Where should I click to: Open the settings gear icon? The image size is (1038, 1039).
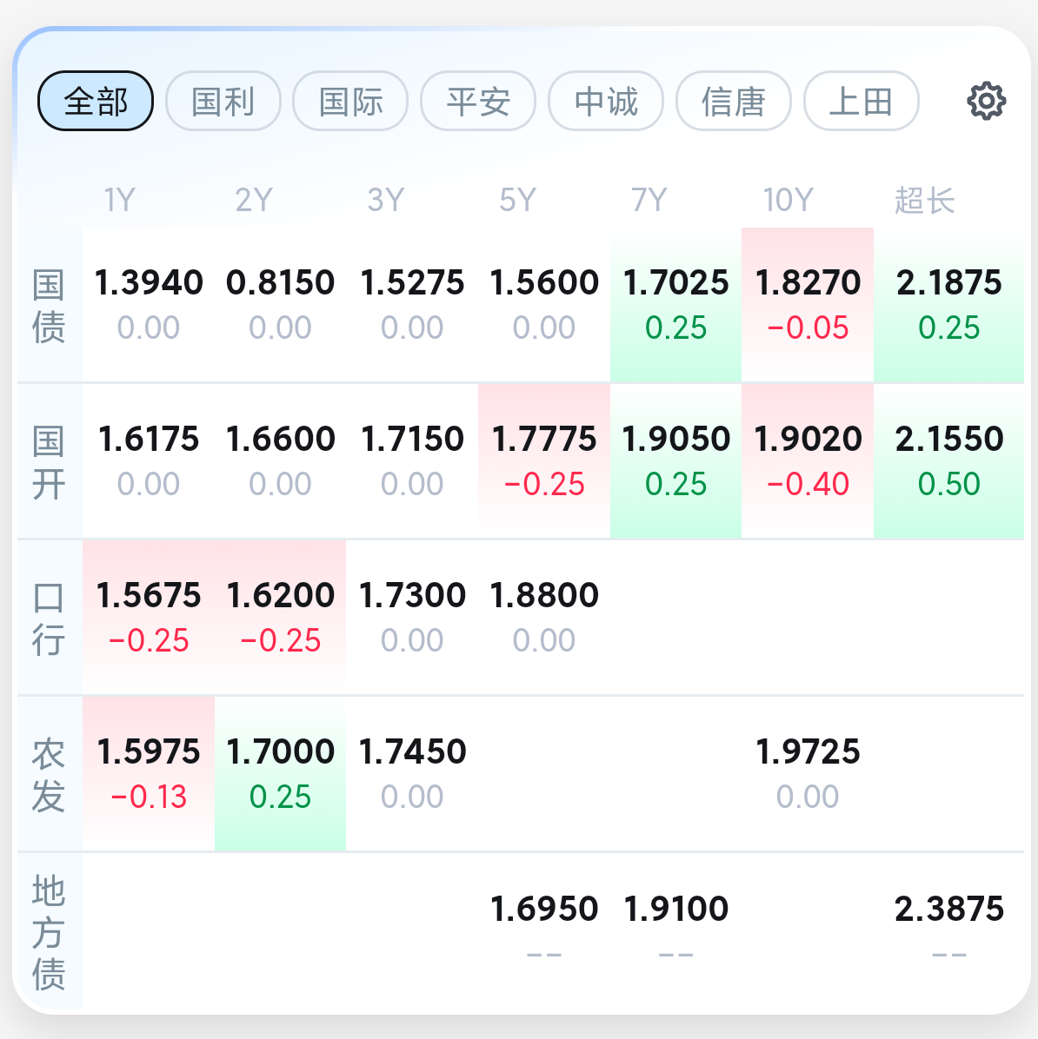point(986,101)
